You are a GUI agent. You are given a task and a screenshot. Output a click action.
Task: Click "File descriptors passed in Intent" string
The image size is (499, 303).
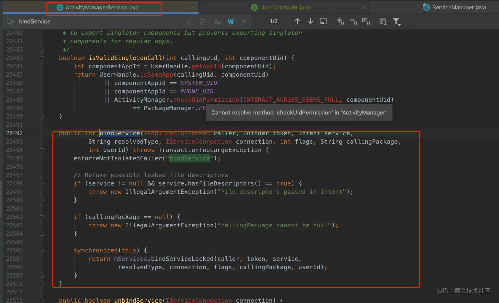pos(282,192)
